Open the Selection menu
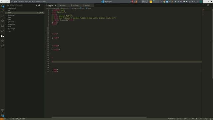This screenshot has height=120, width=213. click(21, 2)
